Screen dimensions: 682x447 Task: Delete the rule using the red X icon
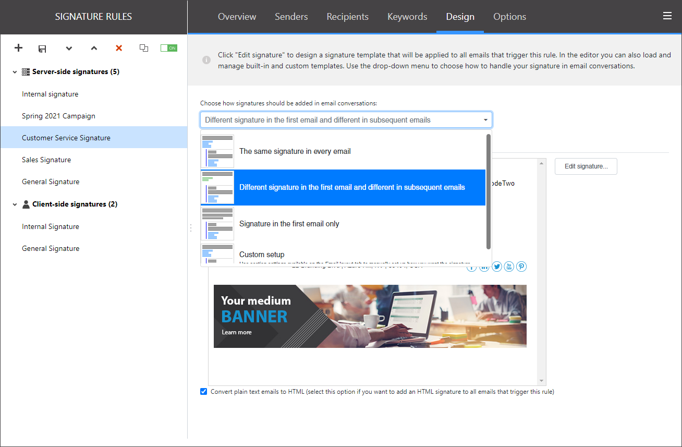point(119,48)
